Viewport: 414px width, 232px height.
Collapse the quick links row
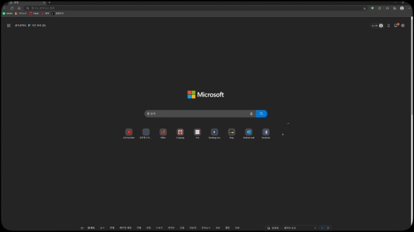[288, 123]
